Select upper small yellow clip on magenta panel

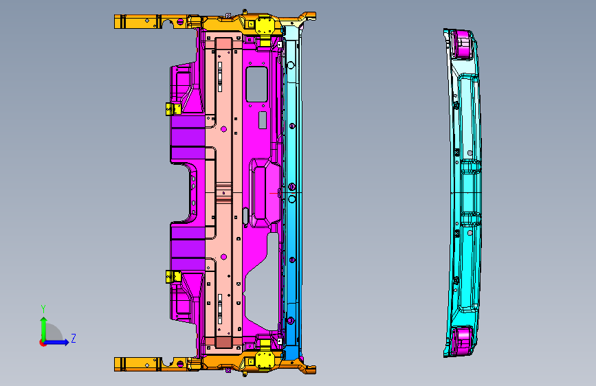tap(173, 109)
